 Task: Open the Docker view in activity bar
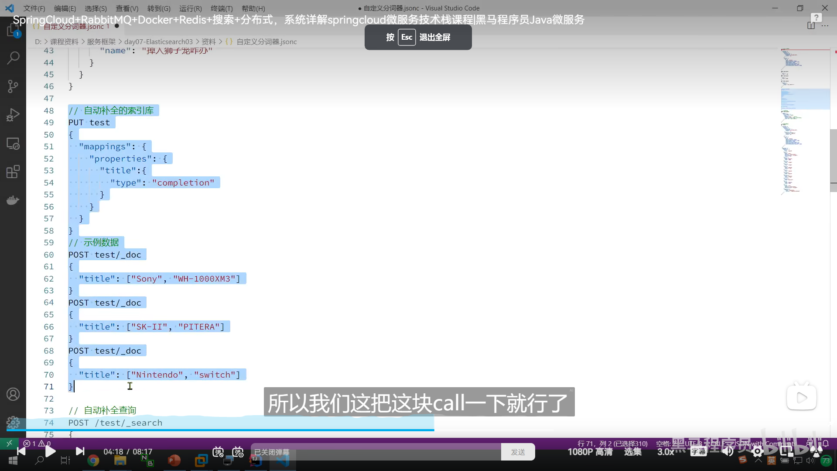pos(13,200)
